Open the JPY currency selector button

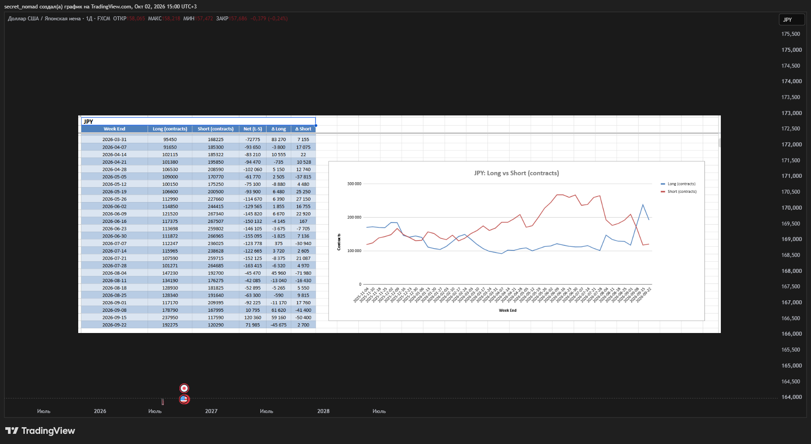click(792, 19)
